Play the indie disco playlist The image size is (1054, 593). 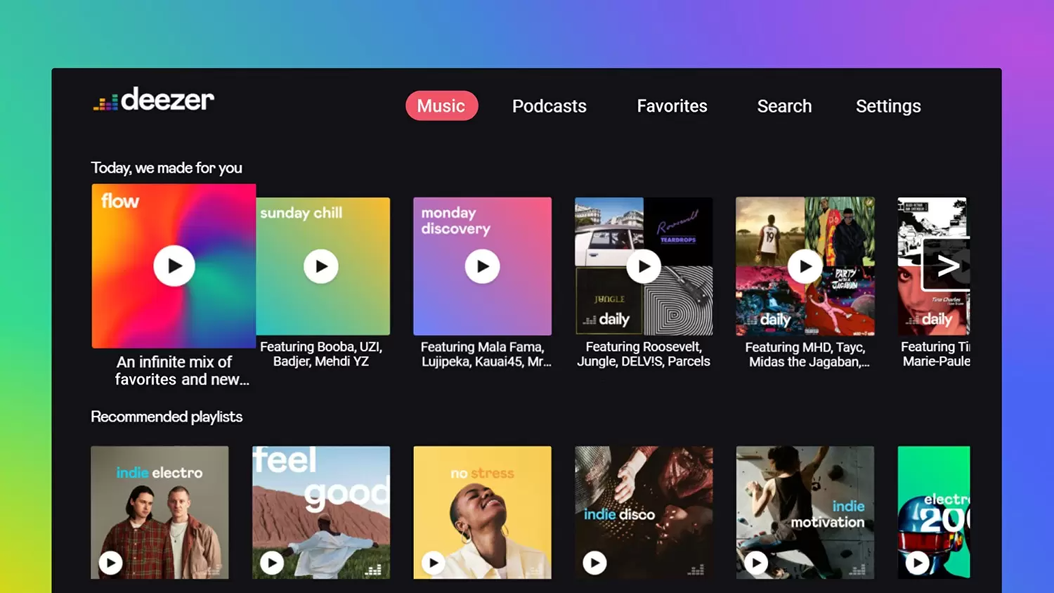click(x=594, y=563)
